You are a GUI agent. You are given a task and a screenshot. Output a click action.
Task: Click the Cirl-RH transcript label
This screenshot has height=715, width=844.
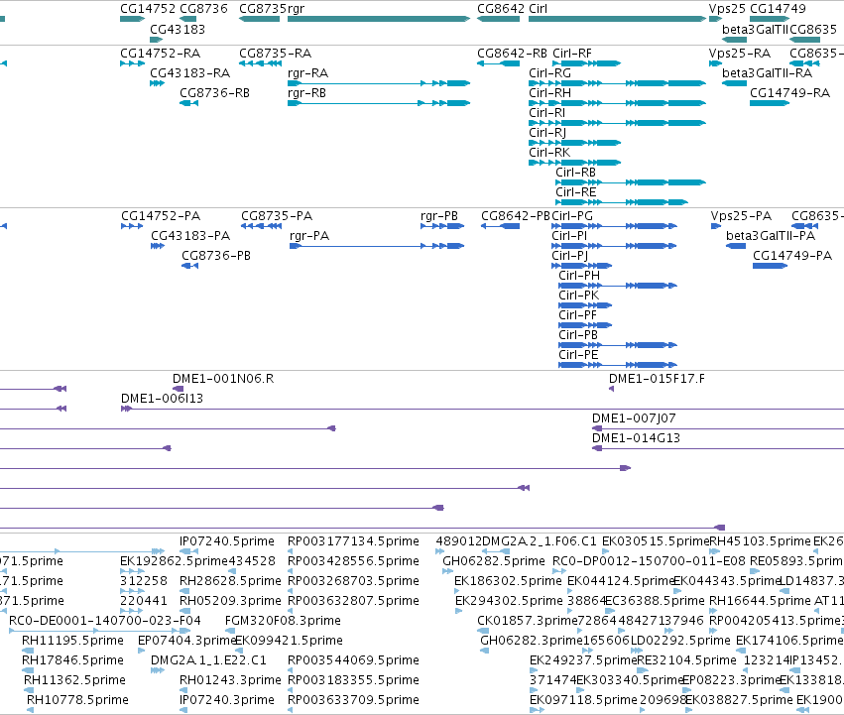pos(549,93)
